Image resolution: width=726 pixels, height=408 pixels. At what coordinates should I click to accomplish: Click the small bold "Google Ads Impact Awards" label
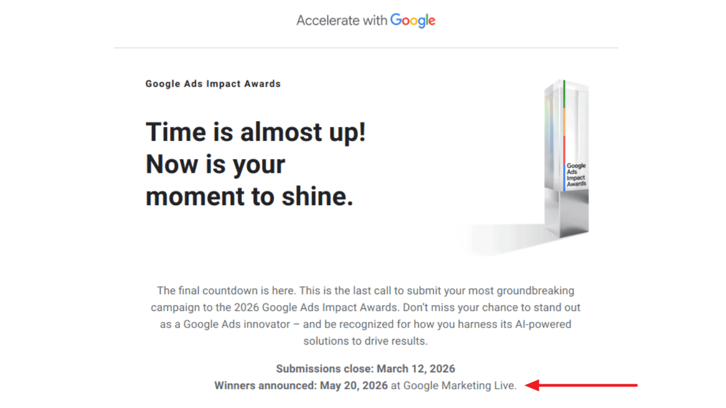coord(213,84)
